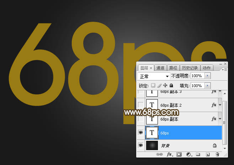
Task: Click fx badge on 68ps 副本 layer
Action: pyautogui.click(x=214, y=119)
